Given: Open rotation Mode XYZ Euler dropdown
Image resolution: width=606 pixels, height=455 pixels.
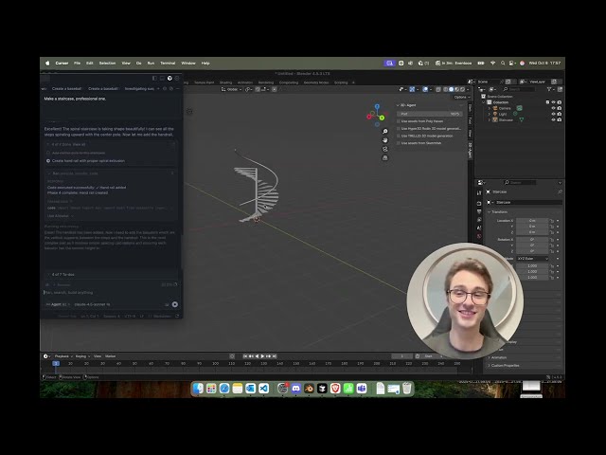Looking at the screenshot, I should [532, 259].
